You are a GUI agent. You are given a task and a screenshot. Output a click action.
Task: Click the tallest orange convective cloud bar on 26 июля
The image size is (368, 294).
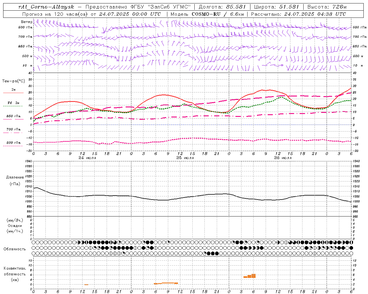coord(254,276)
